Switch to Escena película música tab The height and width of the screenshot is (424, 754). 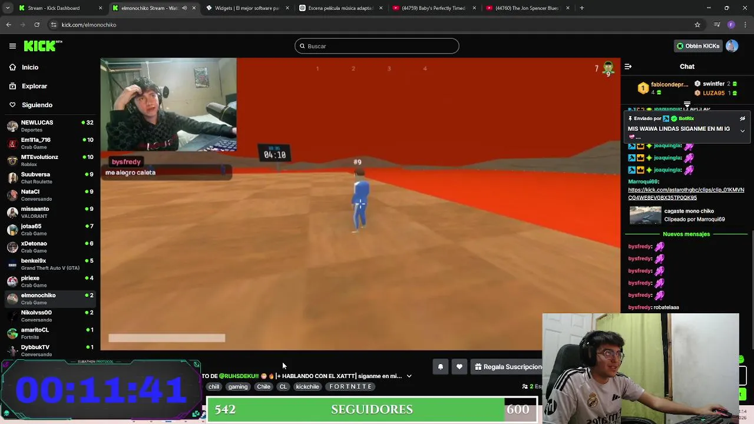(x=340, y=8)
